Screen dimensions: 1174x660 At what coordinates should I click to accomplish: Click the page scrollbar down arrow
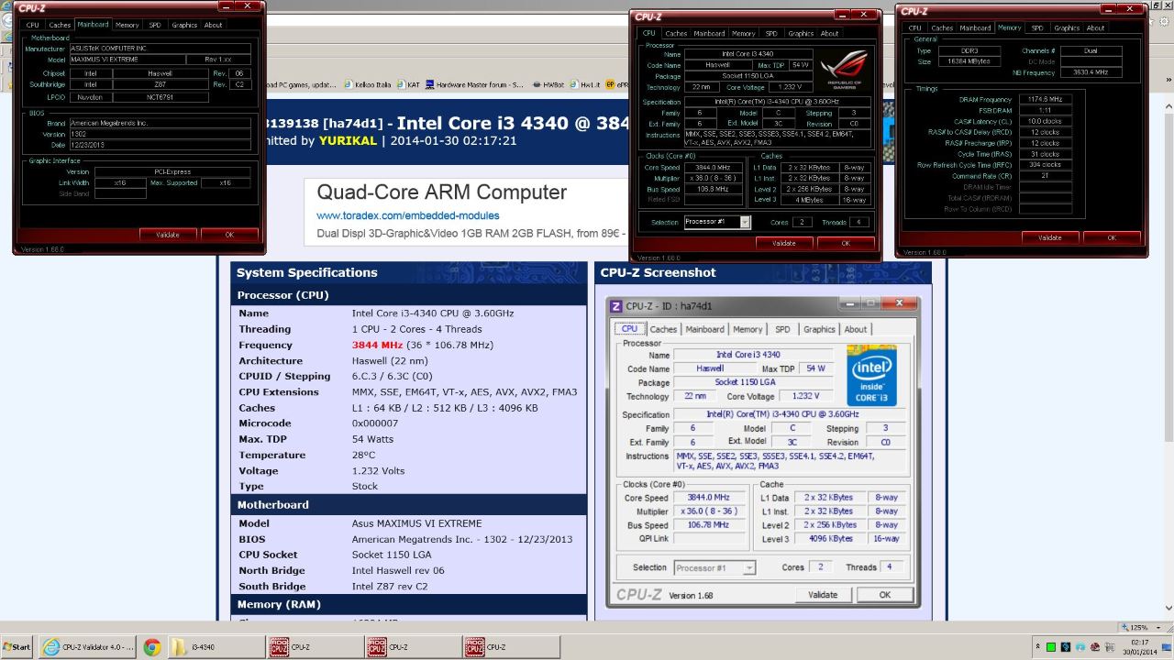tap(1168, 608)
